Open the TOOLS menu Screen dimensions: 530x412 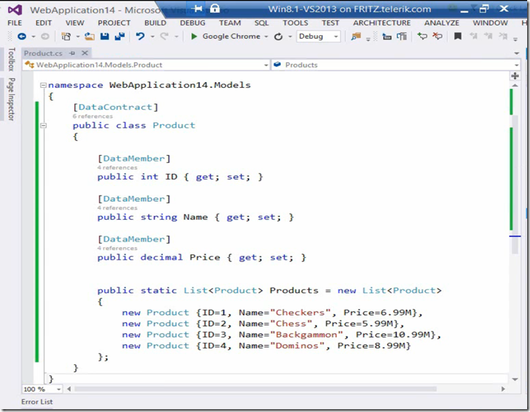296,23
